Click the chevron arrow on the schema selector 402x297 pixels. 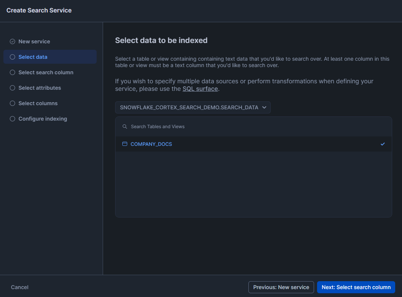264,107
